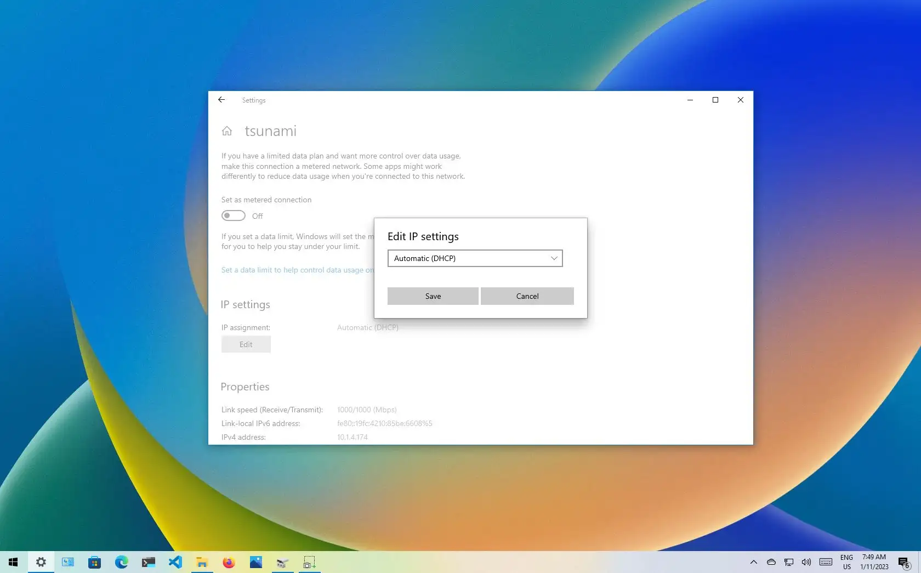Image resolution: width=921 pixels, height=573 pixels.
Task: Launch Visual Studio Code from the taskbar
Action: pos(175,561)
